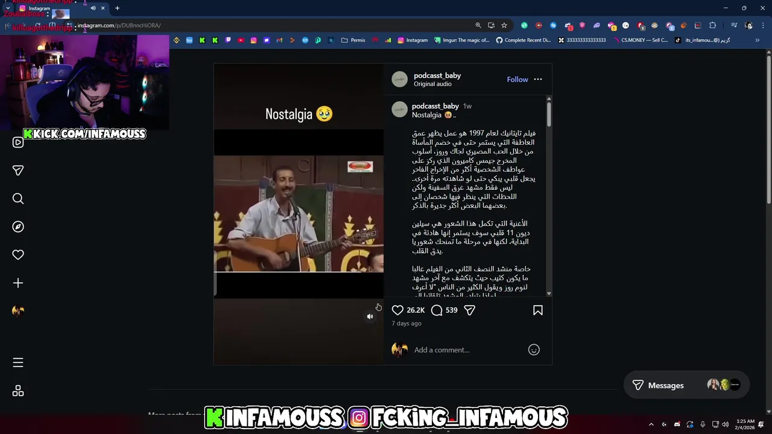Open podcasst_baby username in caption
This screenshot has width=772, height=434.
pos(435,106)
